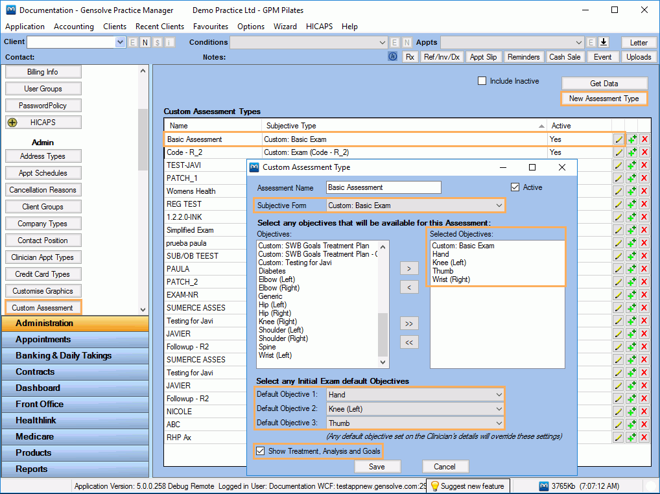This screenshot has height=494, width=660.
Task: Select the Rx toolbar icon
Action: [x=410, y=56]
